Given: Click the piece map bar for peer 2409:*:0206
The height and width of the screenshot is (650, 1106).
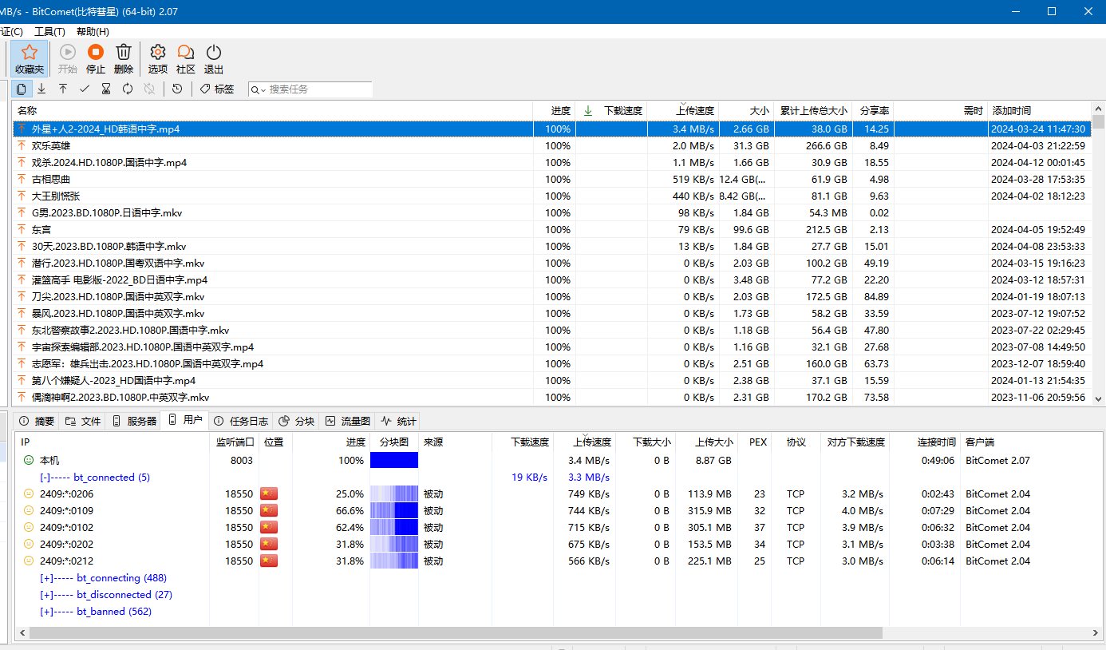Looking at the screenshot, I should [x=394, y=494].
